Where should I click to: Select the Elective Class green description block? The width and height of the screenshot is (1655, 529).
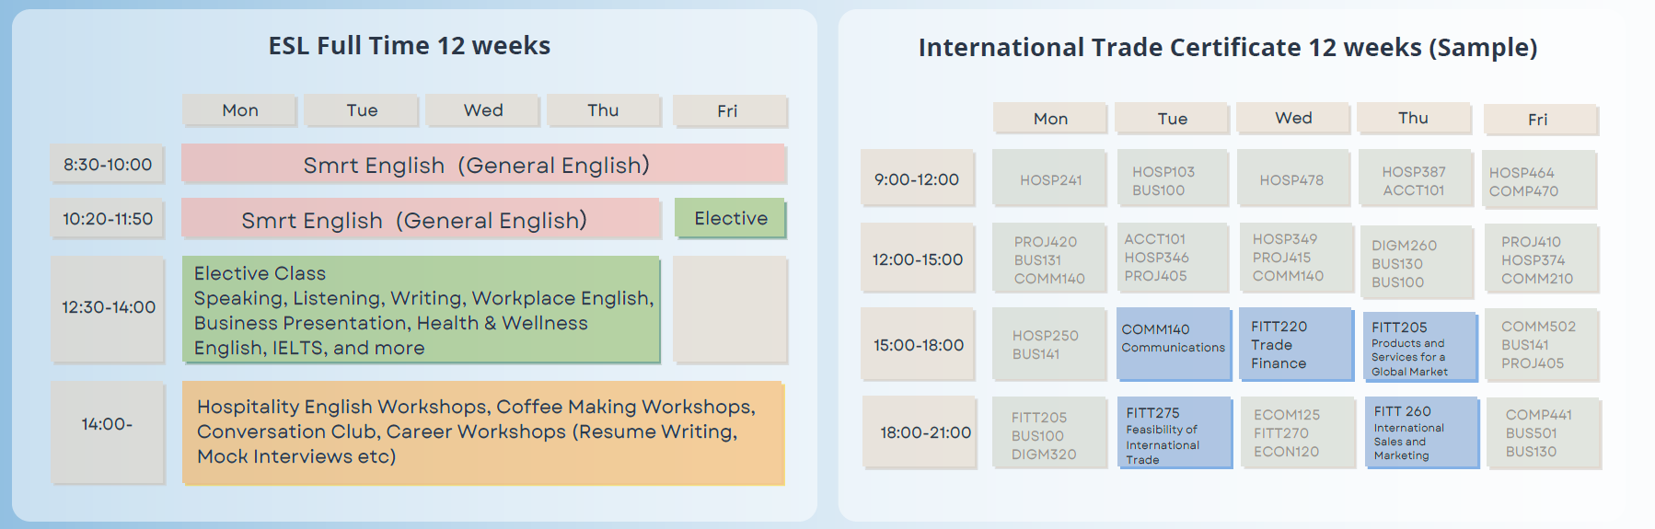(x=421, y=309)
